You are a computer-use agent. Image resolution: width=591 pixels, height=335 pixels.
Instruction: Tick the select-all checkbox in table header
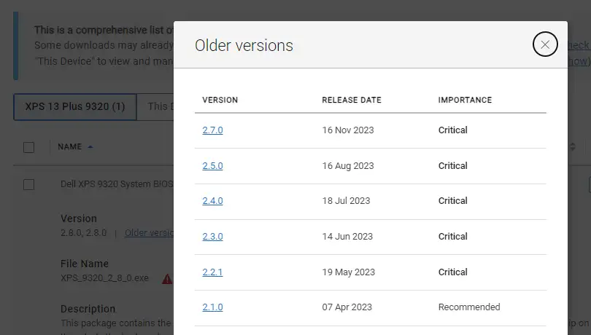[29, 147]
